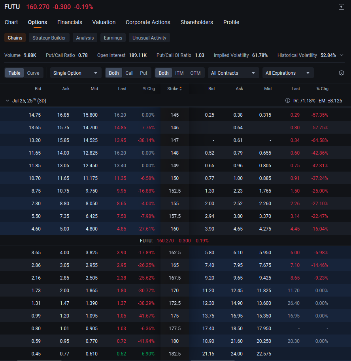
Task: Click the puts-side Last column header
Action: click(296, 89)
